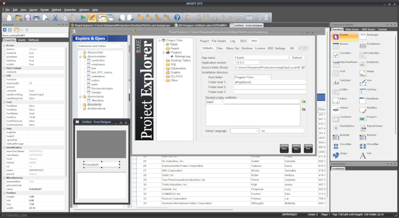Switch to the ADO Access palette tab
Viewport: 399px width, 218px height.
(368, 29)
